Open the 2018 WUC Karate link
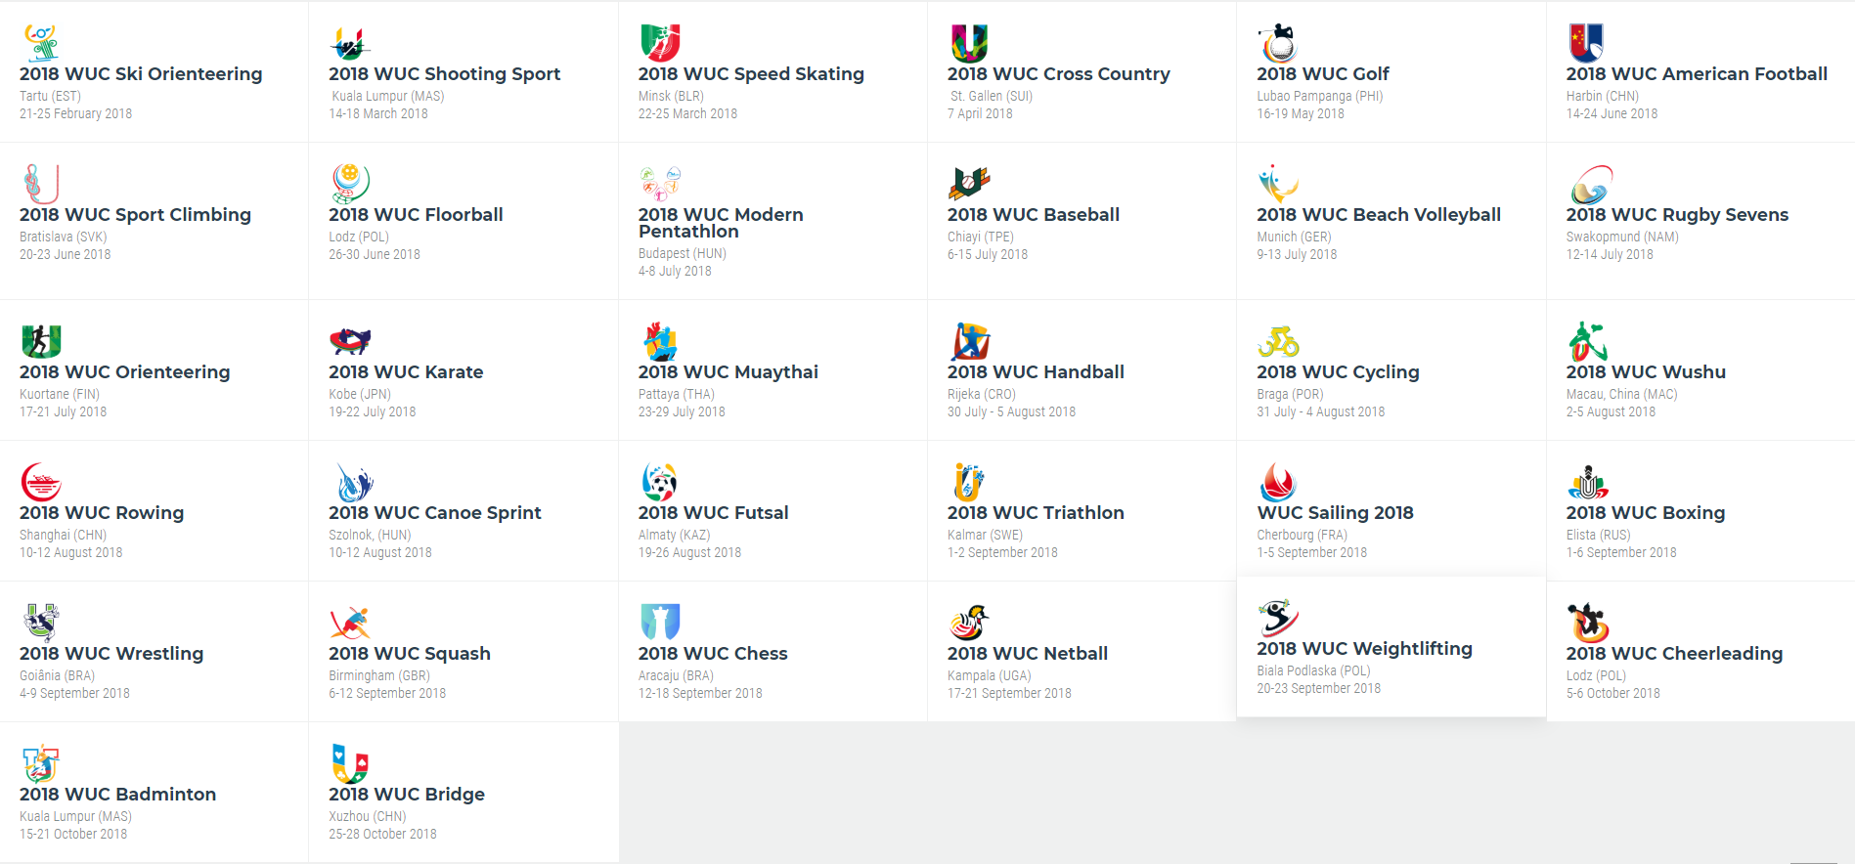Image resolution: width=1855 pixels, height=864 pixels. [x=406, y=372]
